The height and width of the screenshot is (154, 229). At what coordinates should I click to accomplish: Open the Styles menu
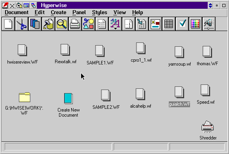click(x=100, y=13)
